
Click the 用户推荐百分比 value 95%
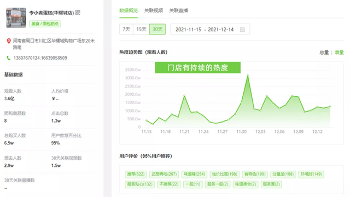[x=55, y=143]
